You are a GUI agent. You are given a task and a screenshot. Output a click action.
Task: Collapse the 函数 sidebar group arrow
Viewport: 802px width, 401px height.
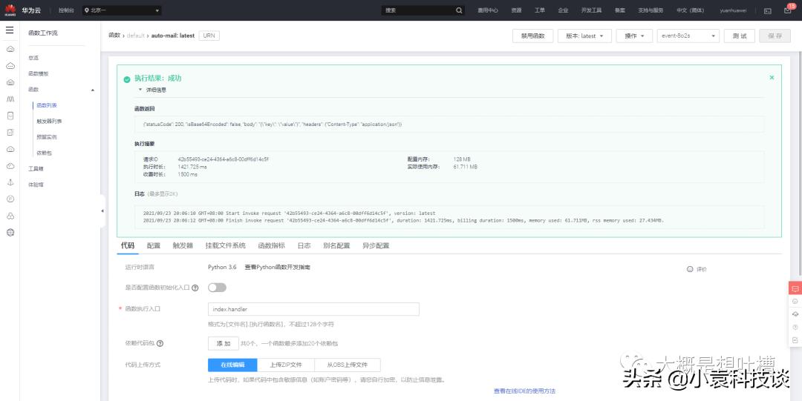click(93, 90)
